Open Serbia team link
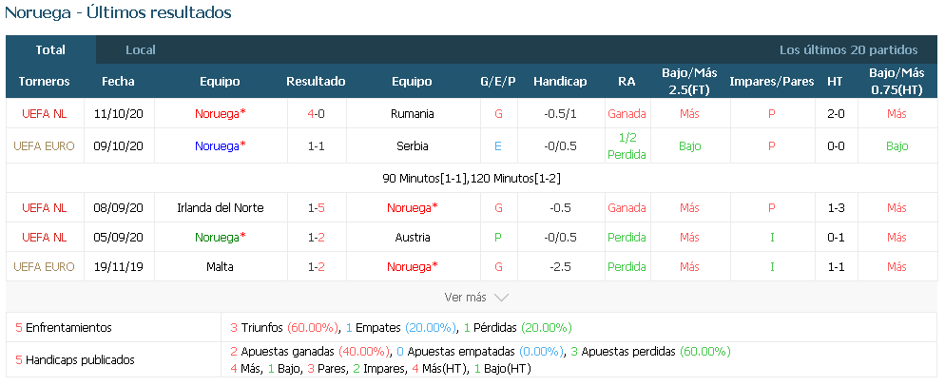The width and height of the screenshot is (945, 386). tap(413, 146)
